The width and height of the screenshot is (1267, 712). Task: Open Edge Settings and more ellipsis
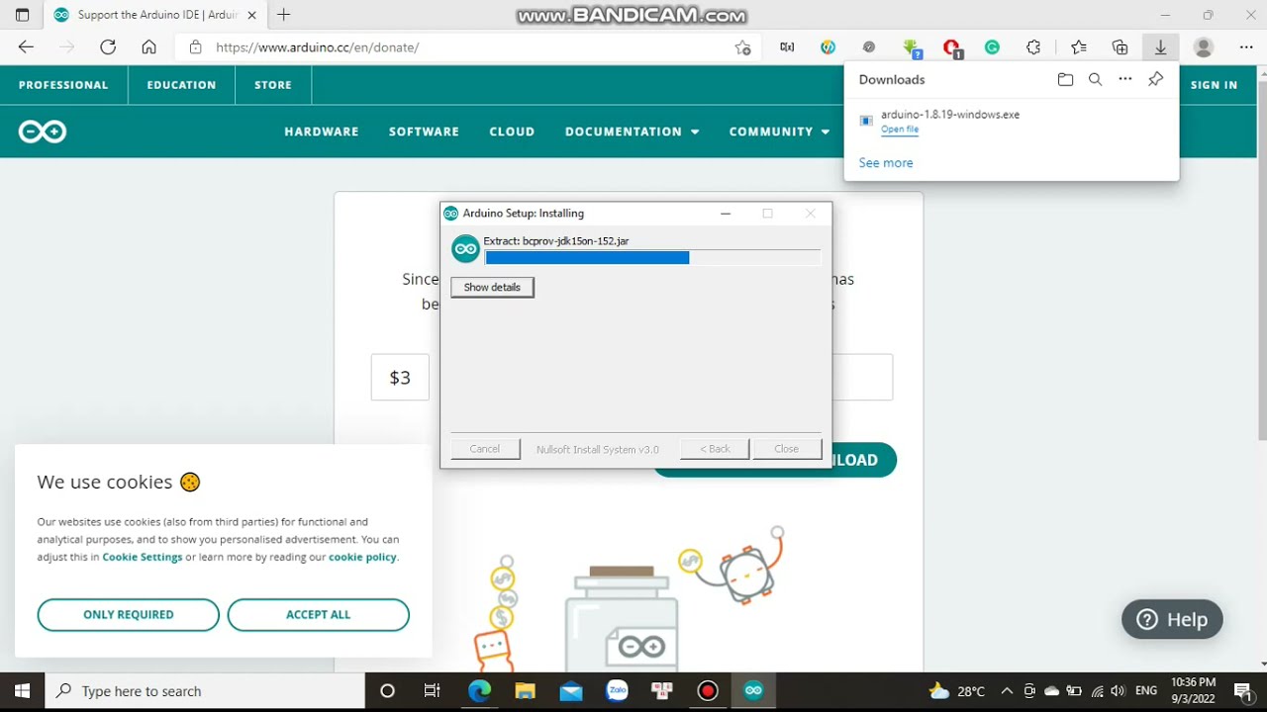click(1245, 47)
